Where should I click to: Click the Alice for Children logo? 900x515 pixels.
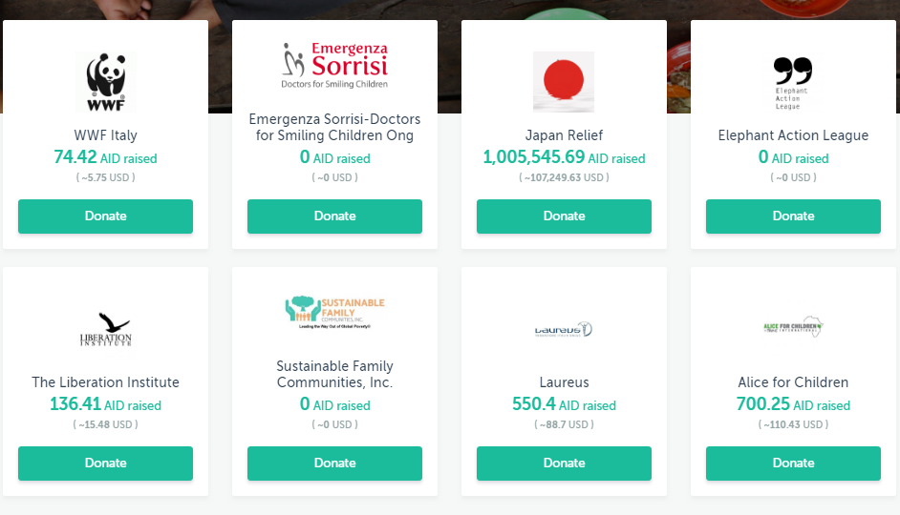793,327
